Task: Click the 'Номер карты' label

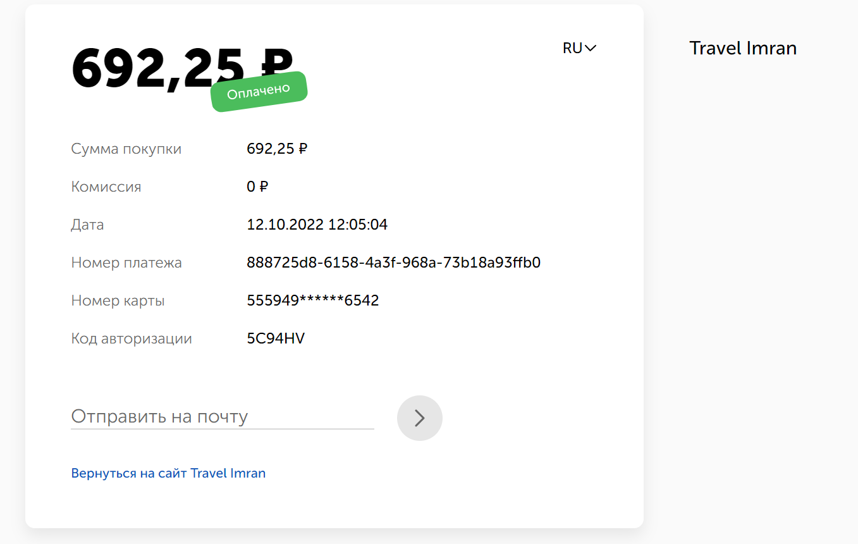Action: pos(118,300)
